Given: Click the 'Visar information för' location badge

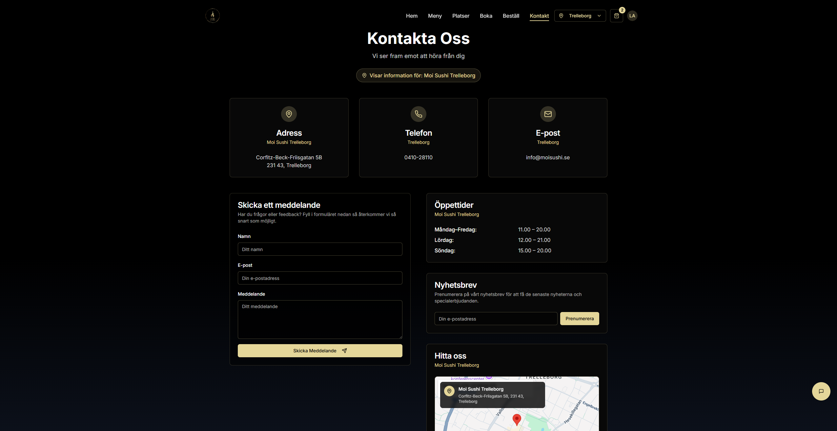Looking at the screenshot, I should pyautogui.click(x=418, y=75).
